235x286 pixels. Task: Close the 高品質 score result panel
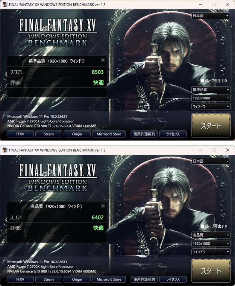pos(103,206)
